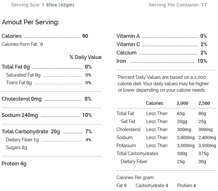Image resolution: width=218 pixels, height=191 pixels.
Task: Select the 2,500 calories column header
Action: tap(204, 103)
